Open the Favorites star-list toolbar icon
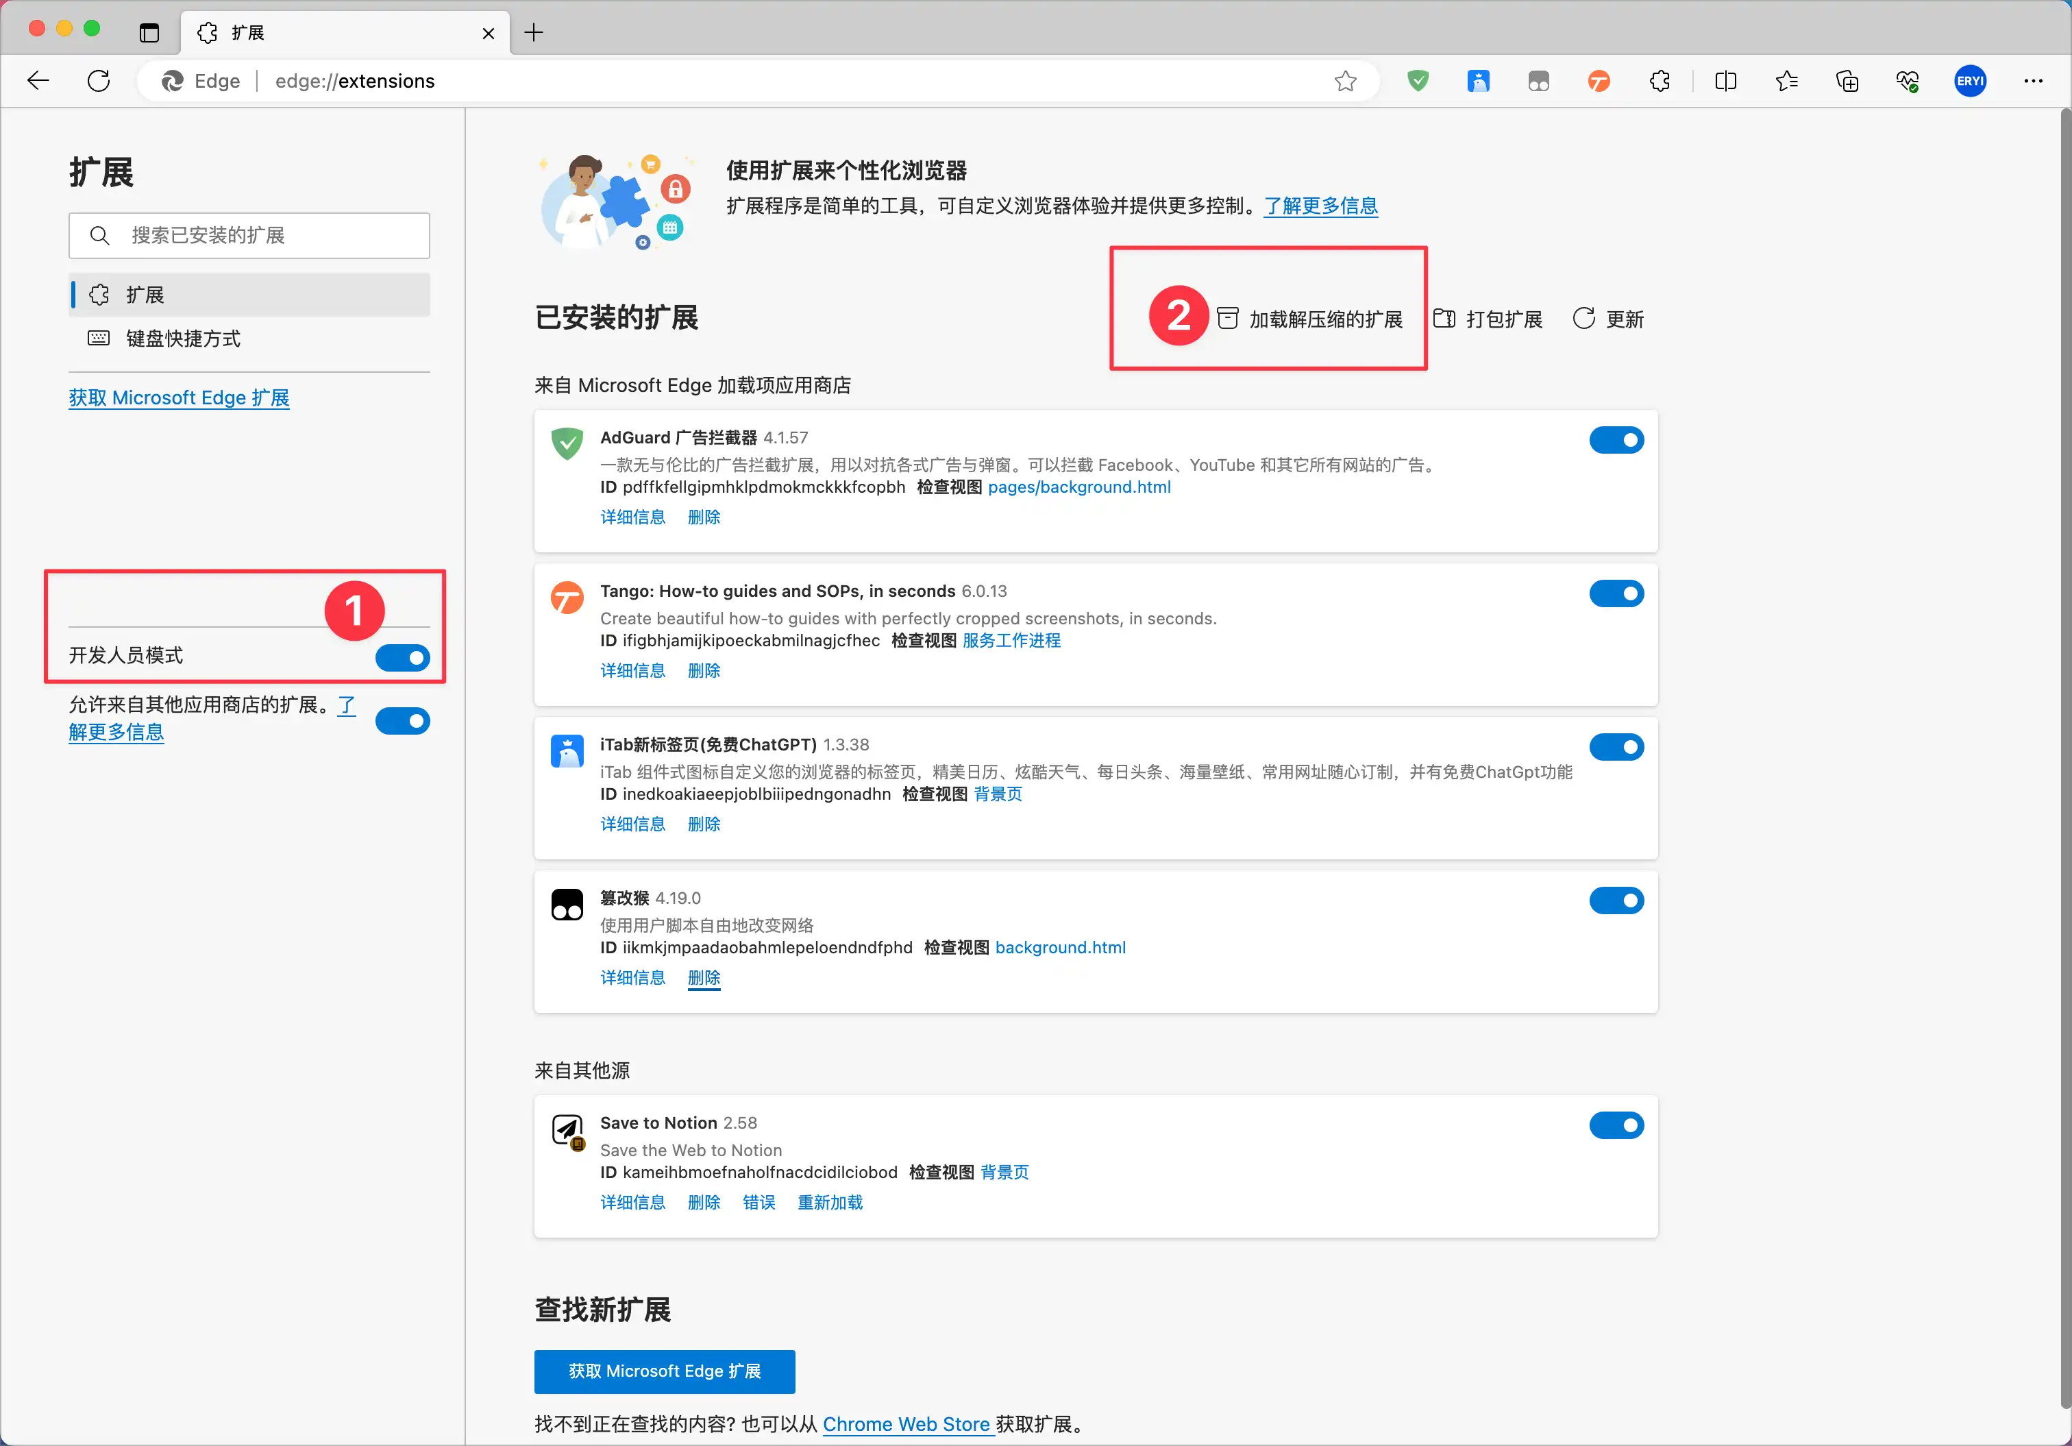Image resolution: width=2072 pixels, height=1446 pixels. [1786, 82]
